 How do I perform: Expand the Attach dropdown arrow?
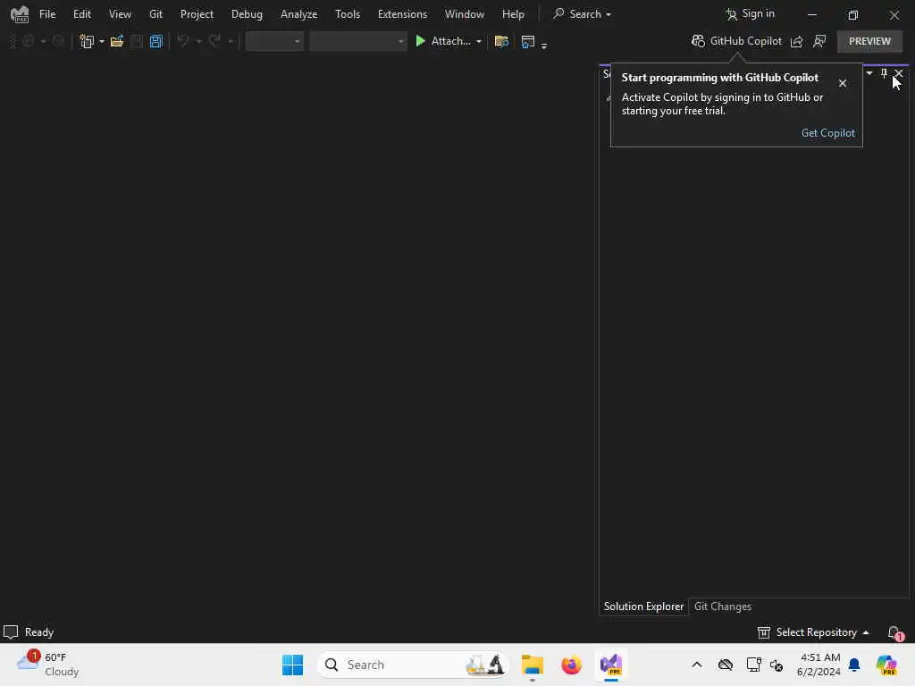tap(479, 41)
